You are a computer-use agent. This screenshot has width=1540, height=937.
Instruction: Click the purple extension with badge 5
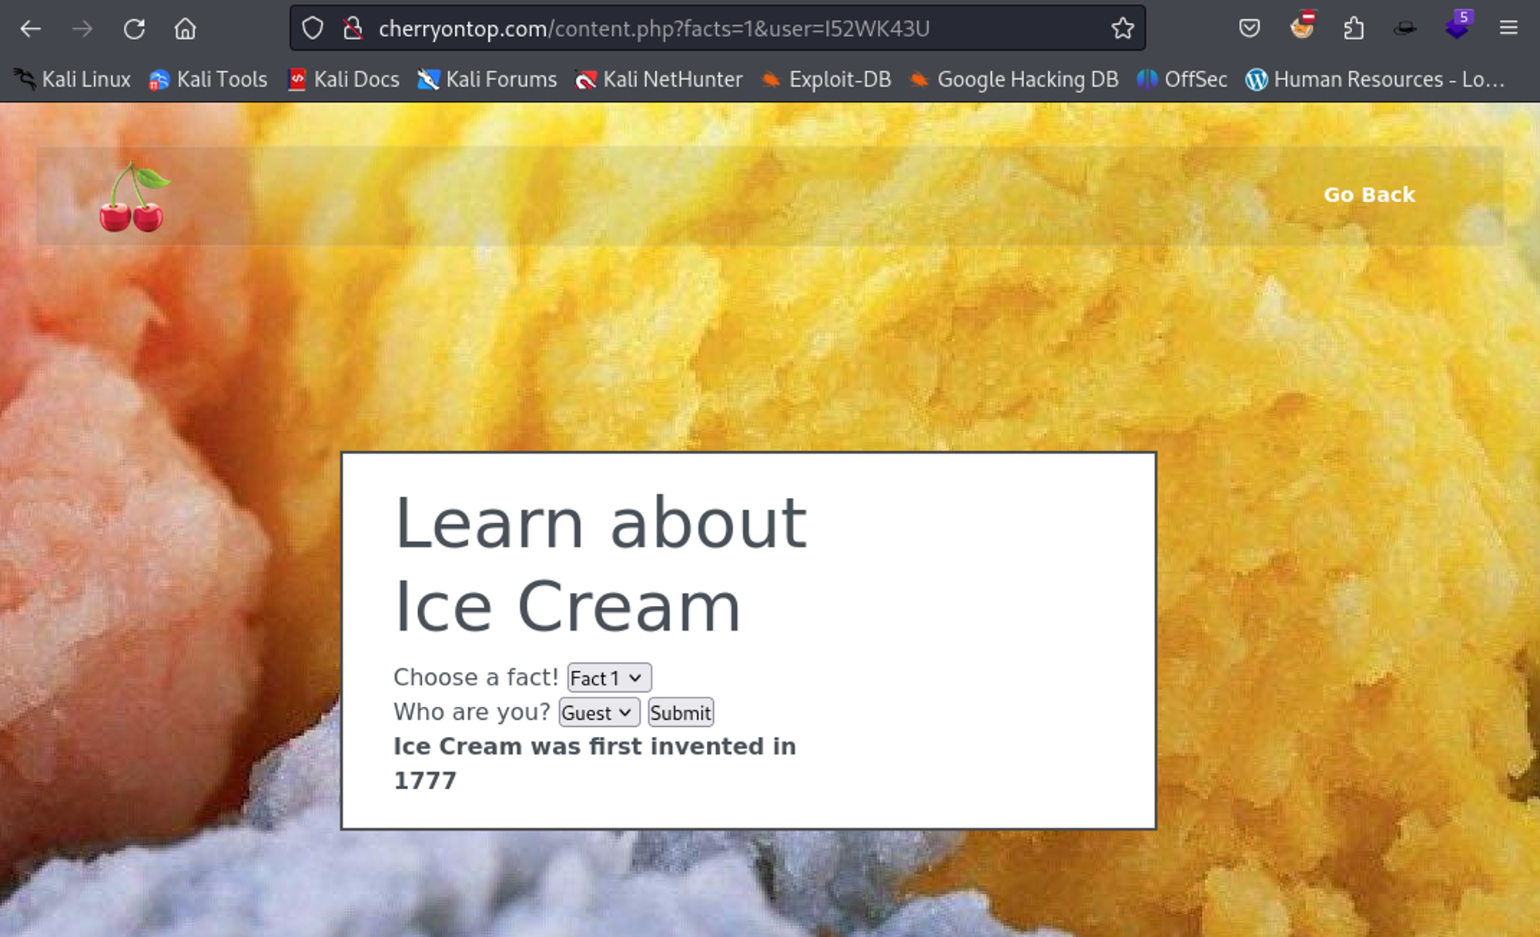tap(1457, 28)
